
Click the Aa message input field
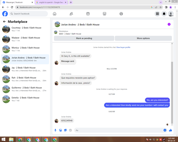(119, 130)
